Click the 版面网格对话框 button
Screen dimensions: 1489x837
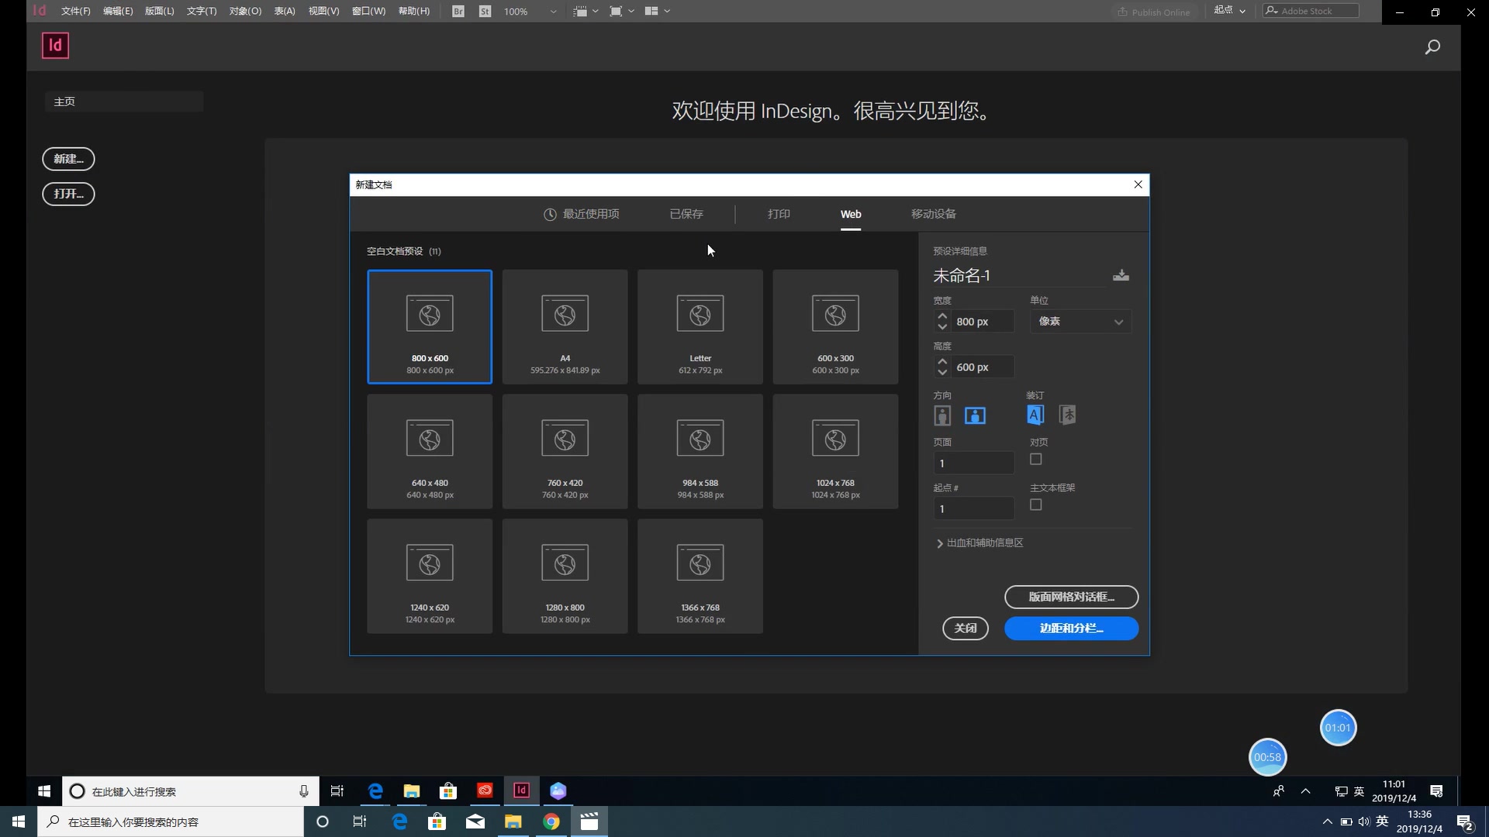[x=1071, y=596]
